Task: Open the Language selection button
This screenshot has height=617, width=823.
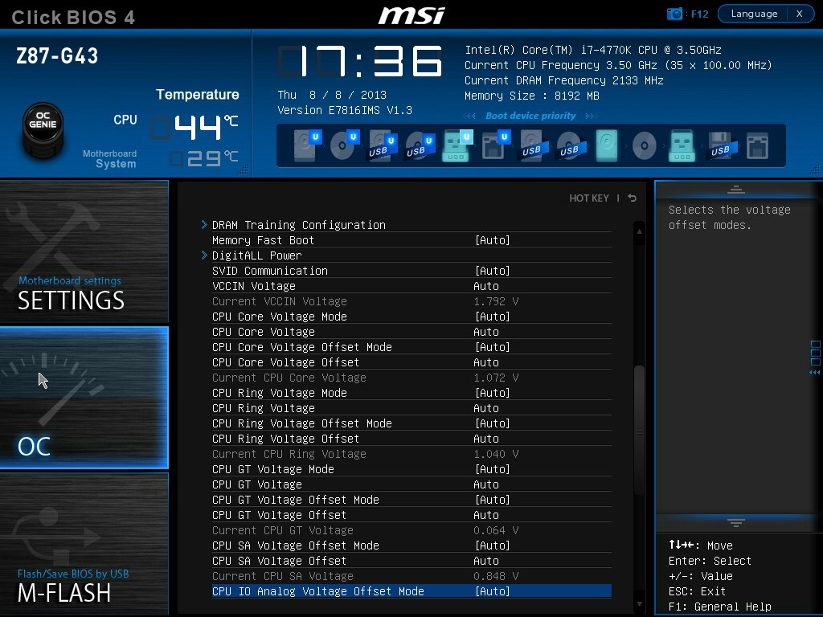Action: (x=754, y=14)
